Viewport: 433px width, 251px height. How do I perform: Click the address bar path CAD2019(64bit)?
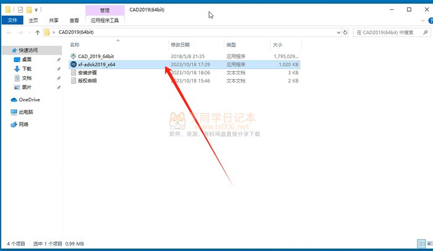click(76, 32)
